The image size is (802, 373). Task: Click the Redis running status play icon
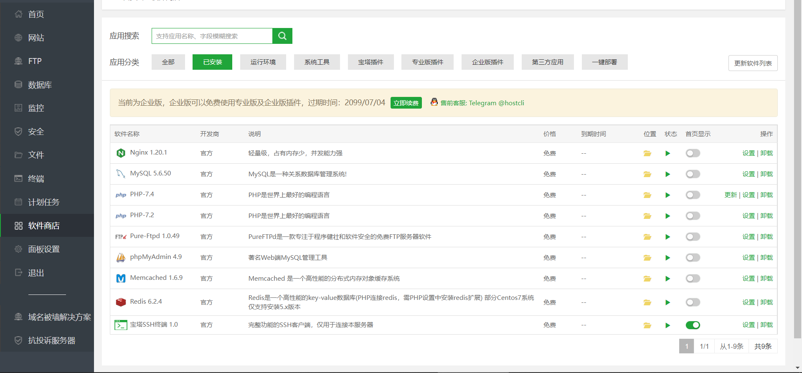tap(667, 302)
